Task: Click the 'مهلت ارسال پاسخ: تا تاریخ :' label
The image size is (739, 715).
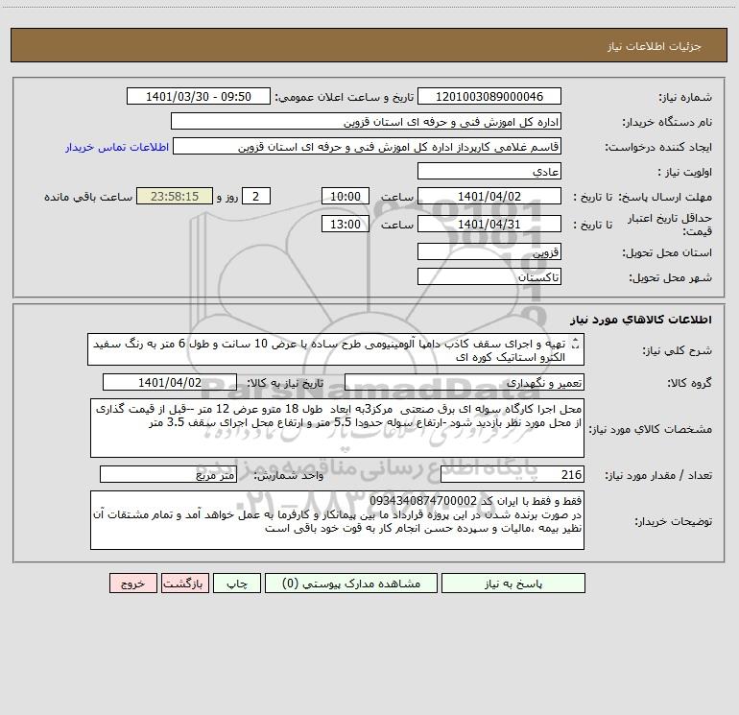Action: (642, 197)
